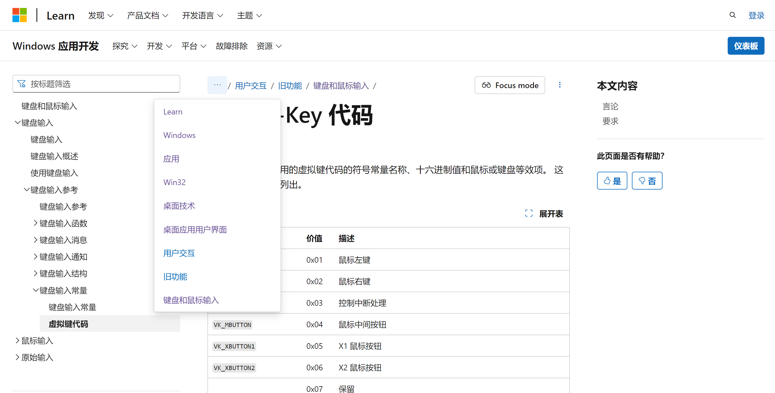Choose 桌面技术 in breadcrumb dropdown
775x393 pixels.
pos(179,206)
